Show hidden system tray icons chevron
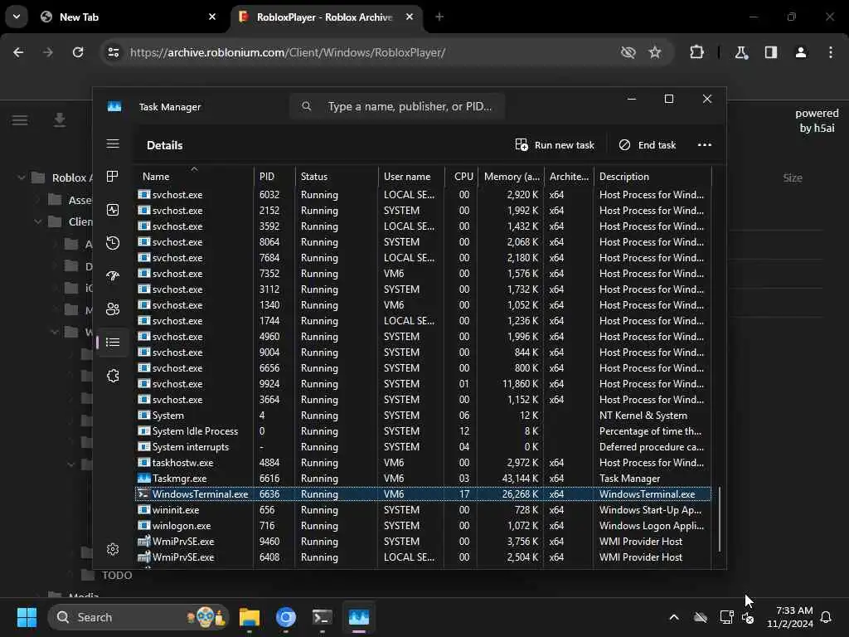 click(674, 617)
